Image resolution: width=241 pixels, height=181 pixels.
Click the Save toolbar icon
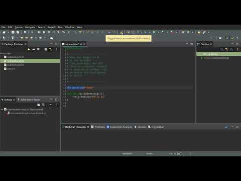click(13, 32)
